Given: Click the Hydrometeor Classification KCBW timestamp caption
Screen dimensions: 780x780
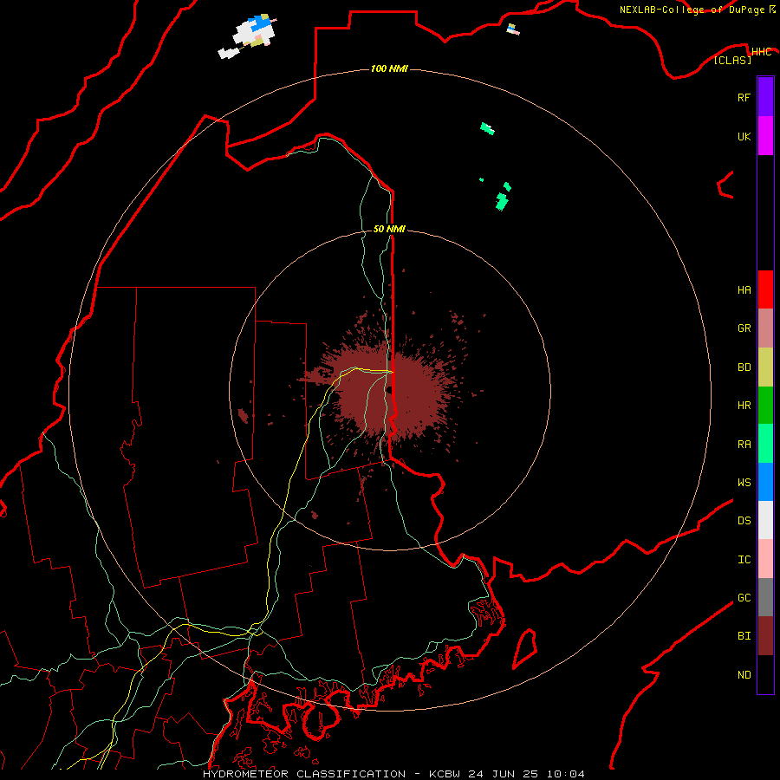Looking at the screenshot, I should point(393,774).
